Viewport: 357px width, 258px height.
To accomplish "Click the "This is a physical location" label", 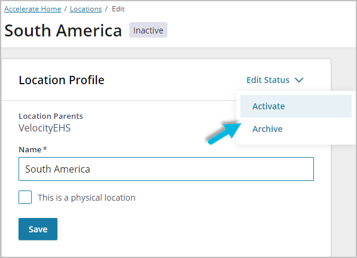I will point(87,198).
